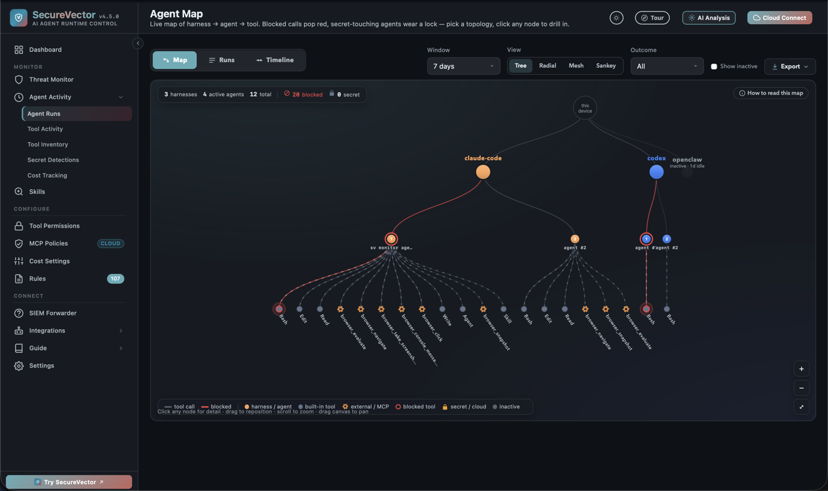Collapse the Agent Activity section chevron
Viewport: 828px width, 491px height.
[x=121, y=97]
